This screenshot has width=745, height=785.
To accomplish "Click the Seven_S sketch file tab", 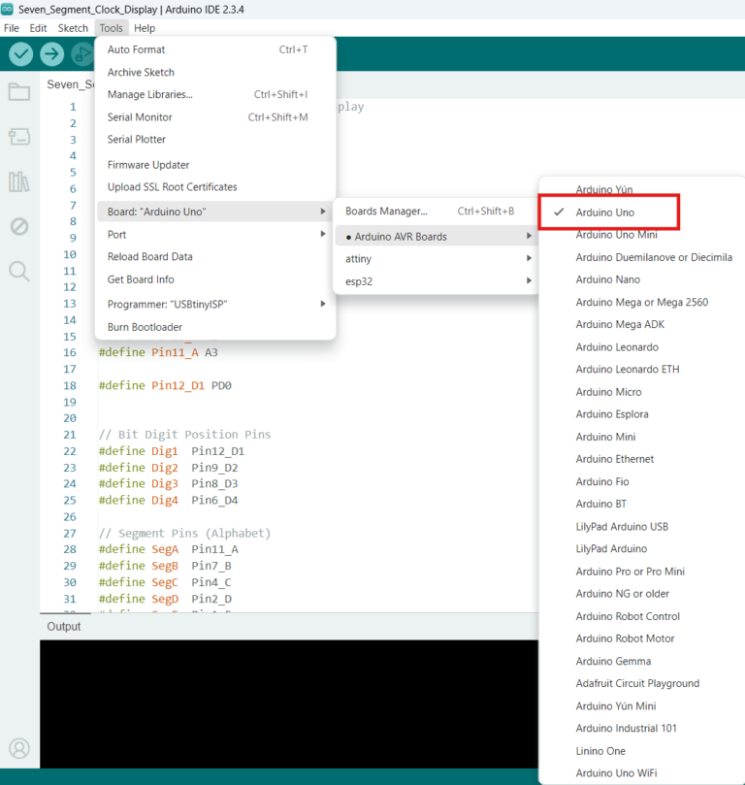I will pyautogui.click(x=70, y=84).
